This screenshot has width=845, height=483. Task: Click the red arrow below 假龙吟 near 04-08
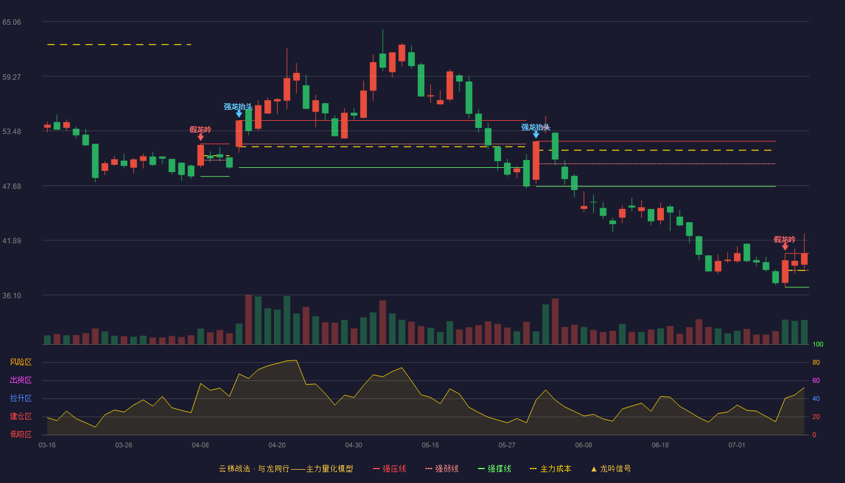pos(200,138)
